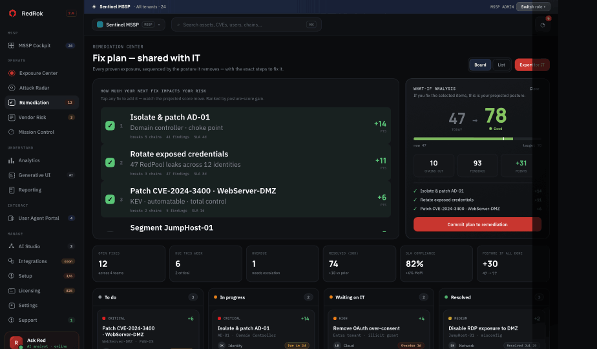Open User Agent Portal icon
This screenshot has width=597, height=349.
point(12,218)
